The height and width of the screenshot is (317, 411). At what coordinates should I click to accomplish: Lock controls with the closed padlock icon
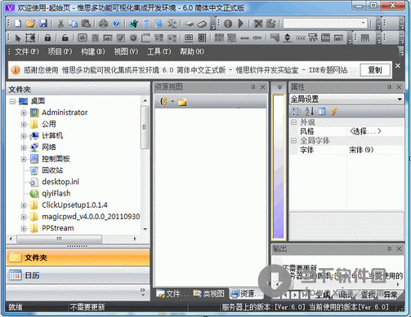pyautogui.click(x=47, y=37)
